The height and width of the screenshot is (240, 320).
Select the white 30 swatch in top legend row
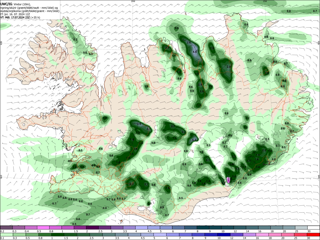coord(313,228)
